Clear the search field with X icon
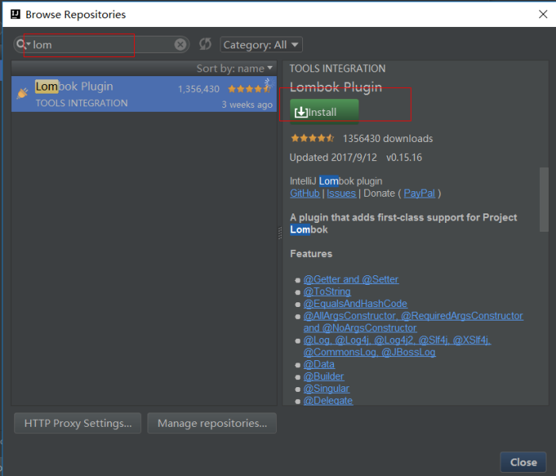This screenshot has height=476, width=556. (x=180, y=44)
